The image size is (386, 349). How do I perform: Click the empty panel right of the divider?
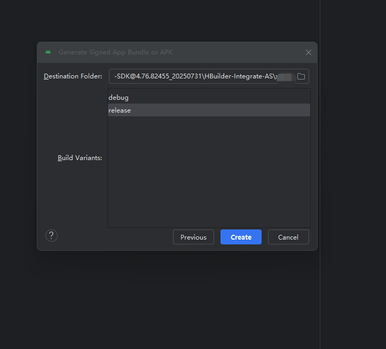(x=352, y=160)
